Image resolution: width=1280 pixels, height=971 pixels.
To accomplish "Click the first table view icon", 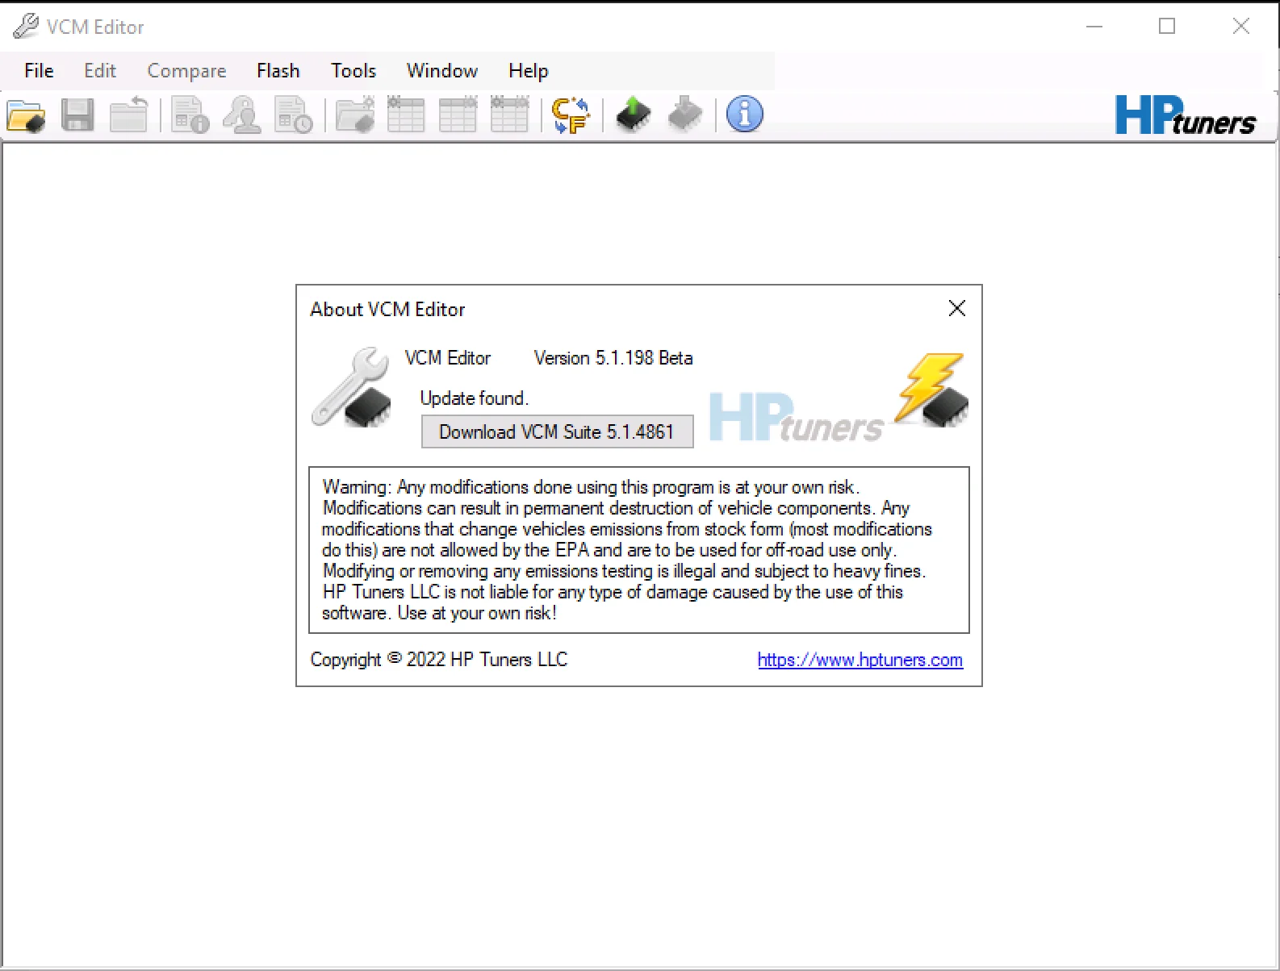I will point(406,115).
